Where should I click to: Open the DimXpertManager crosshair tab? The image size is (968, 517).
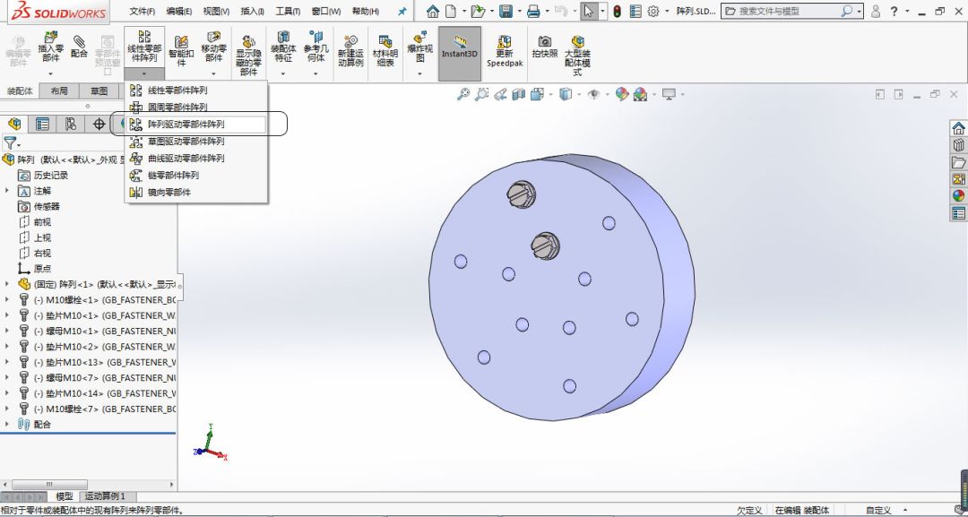coord(99,124)
